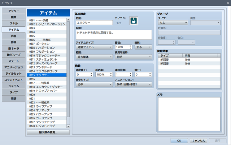Viewport: 231px width, 145px height.
Task: Click the item list scroll down arrow
Action: (x=68, y=126)
